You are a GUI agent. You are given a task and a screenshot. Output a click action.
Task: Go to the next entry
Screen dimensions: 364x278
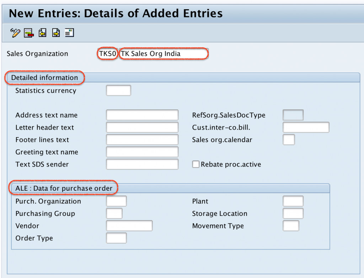point(56,33)
